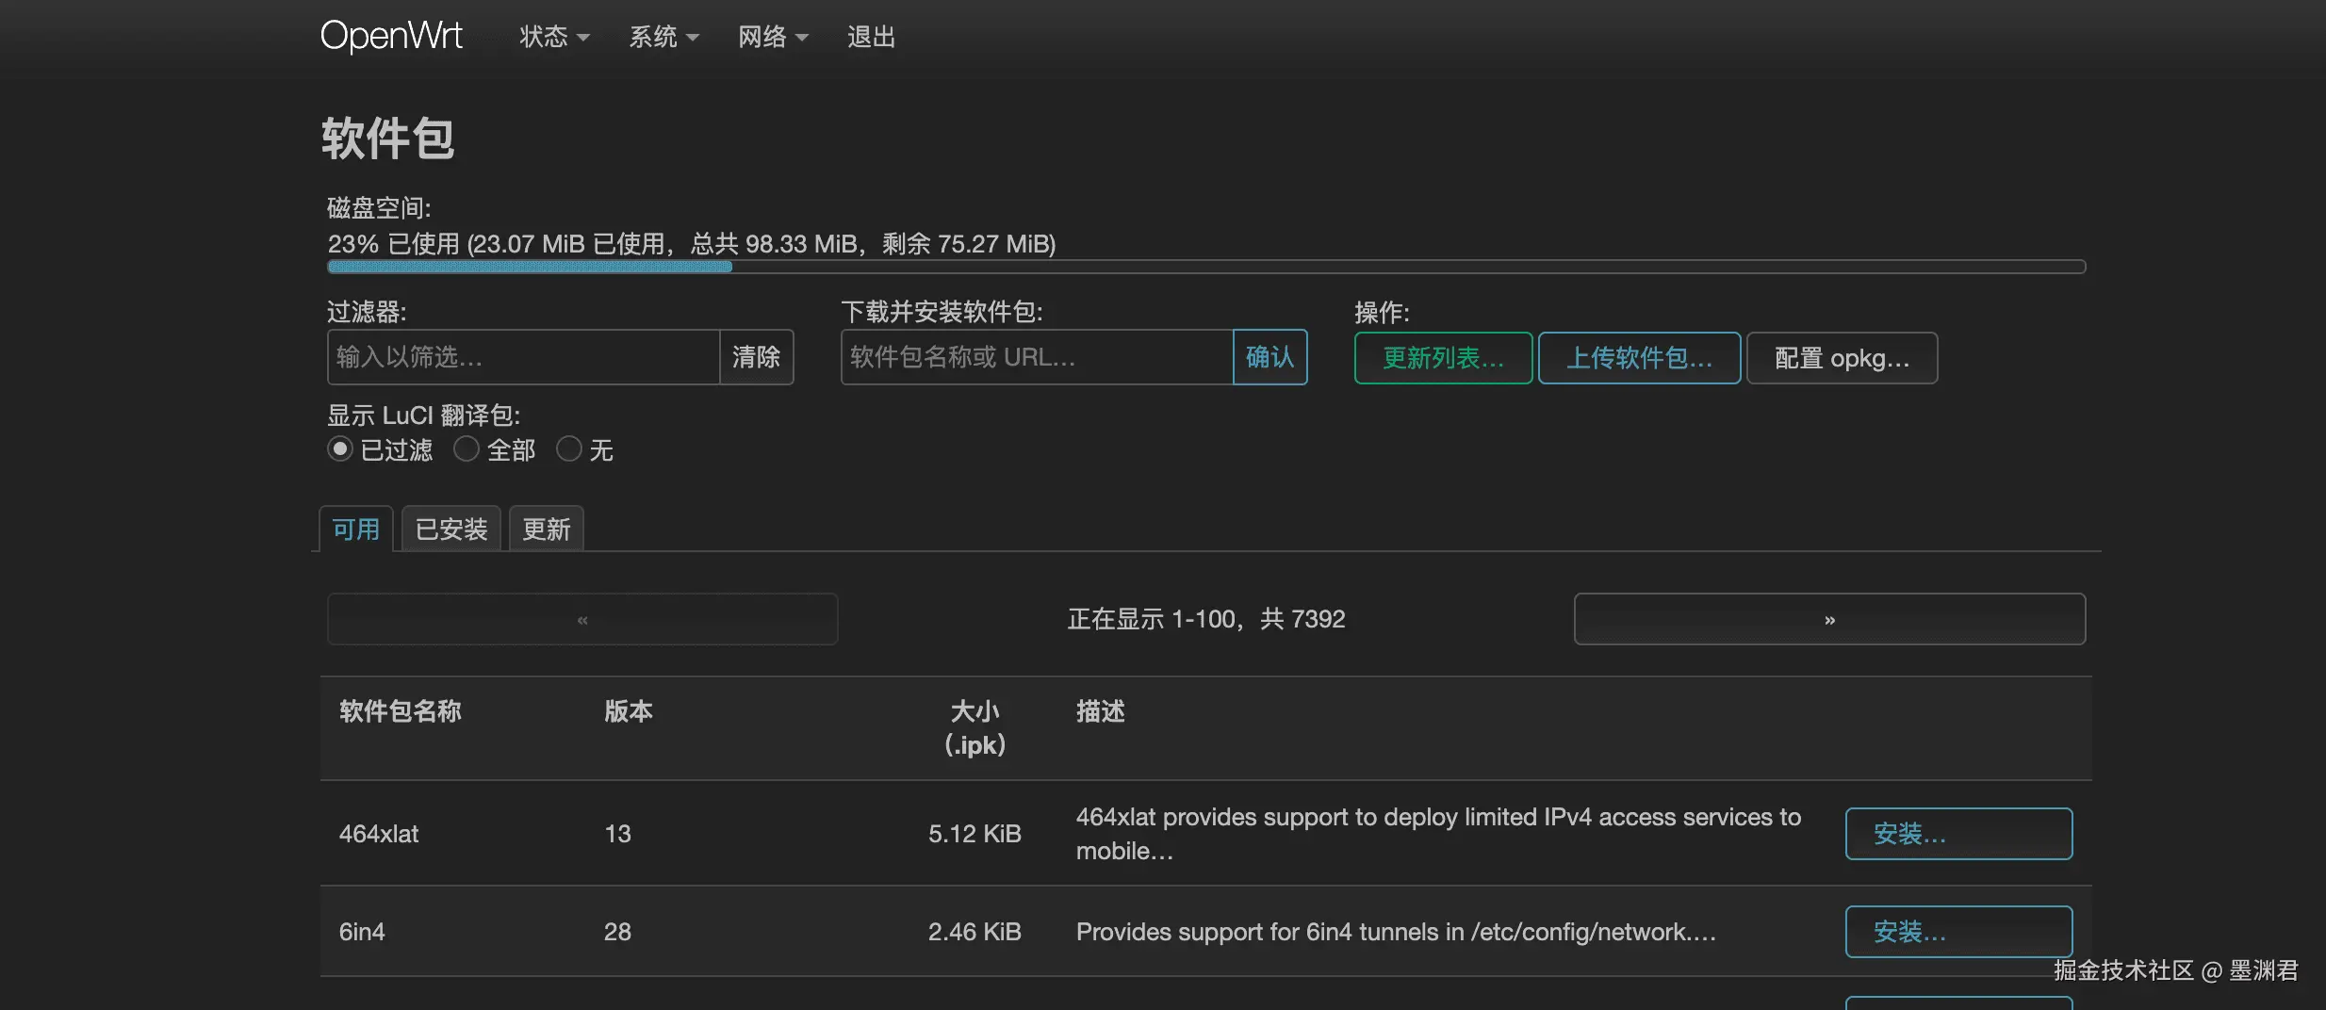Expand the 系统 dropdown menu
The height and width of the screenshot is (1010, 2326).
click(x=663, y=37)
